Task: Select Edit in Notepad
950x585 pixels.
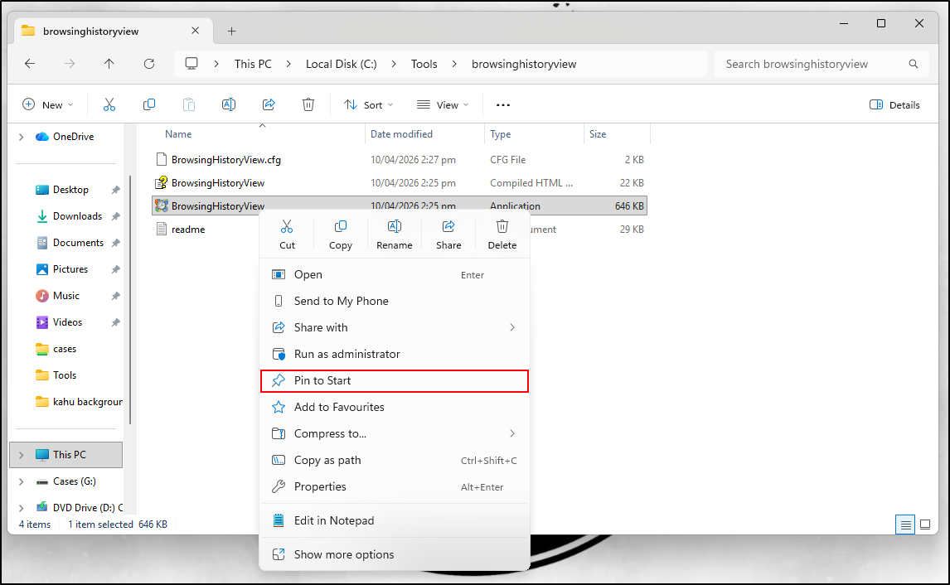Action: tap(395, 521)
